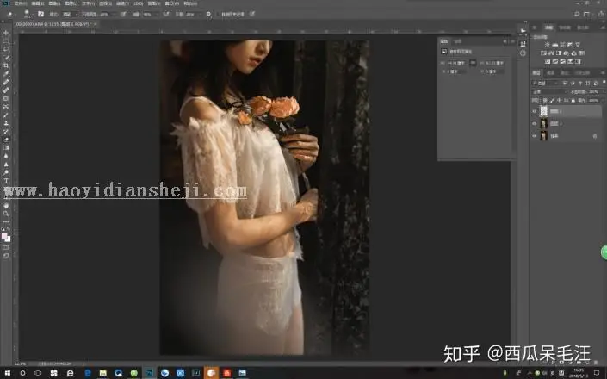Add a Vibrance adjustment layer
Screen dimensions: 607x379
click(578, 45)
